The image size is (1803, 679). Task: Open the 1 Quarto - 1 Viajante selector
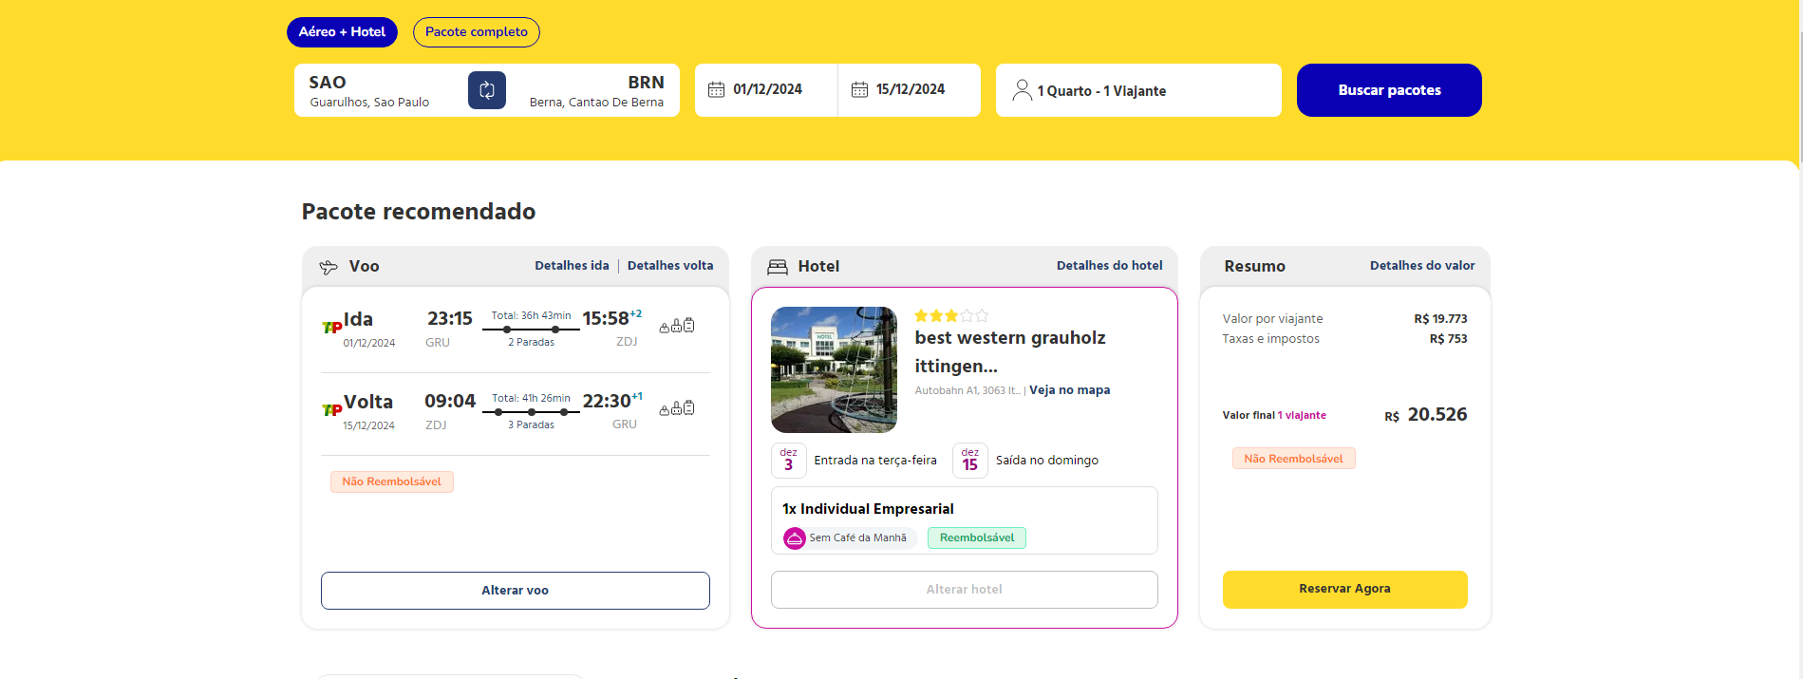pyautogui.click(x=1137, y=91)
